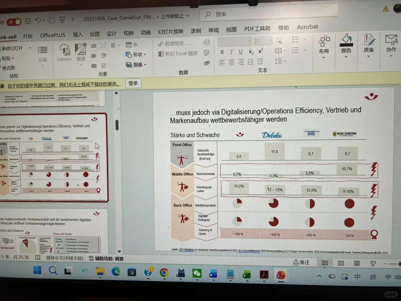Switch to reading view
The height and width of the screenshot is (301, 401).
coord(357,263)
